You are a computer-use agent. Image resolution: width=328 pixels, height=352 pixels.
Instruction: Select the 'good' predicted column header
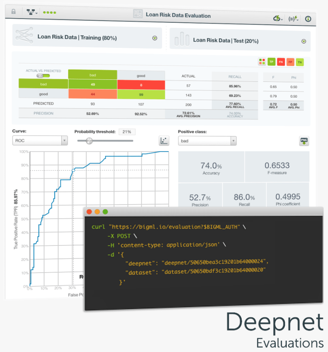[x=141, y=75]
